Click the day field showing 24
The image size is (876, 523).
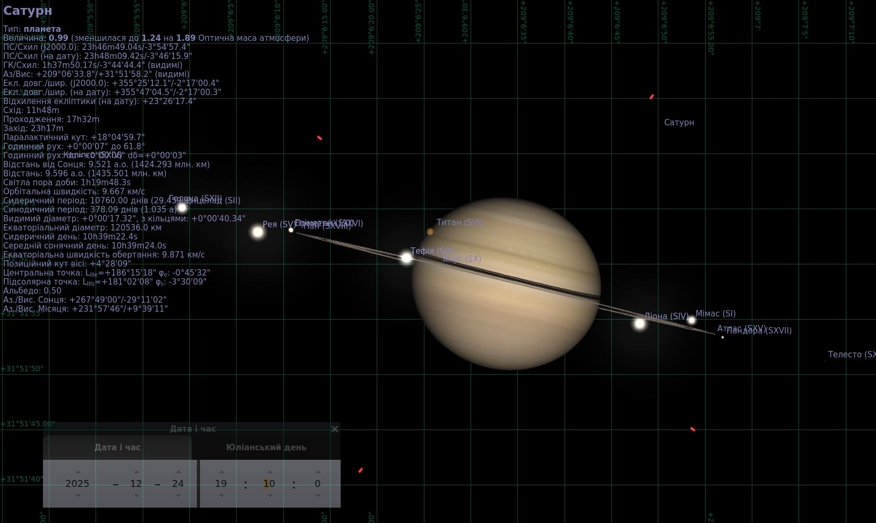178,484
